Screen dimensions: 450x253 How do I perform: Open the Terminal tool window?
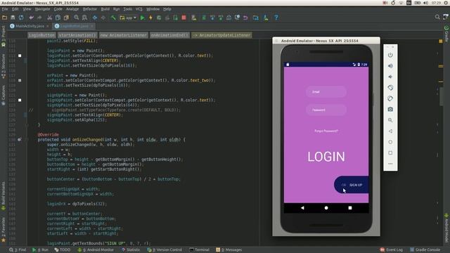[x=200, y=250]
